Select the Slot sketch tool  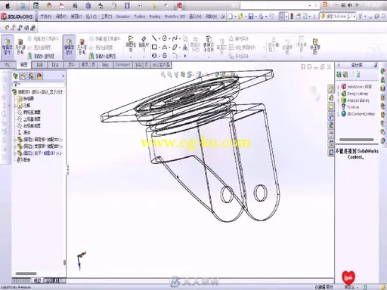[154, 56]
